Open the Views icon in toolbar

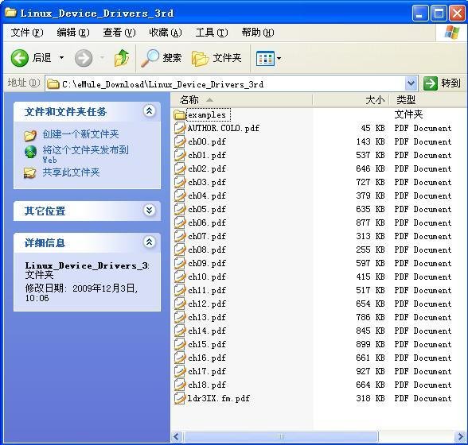[x=265, y=58]
